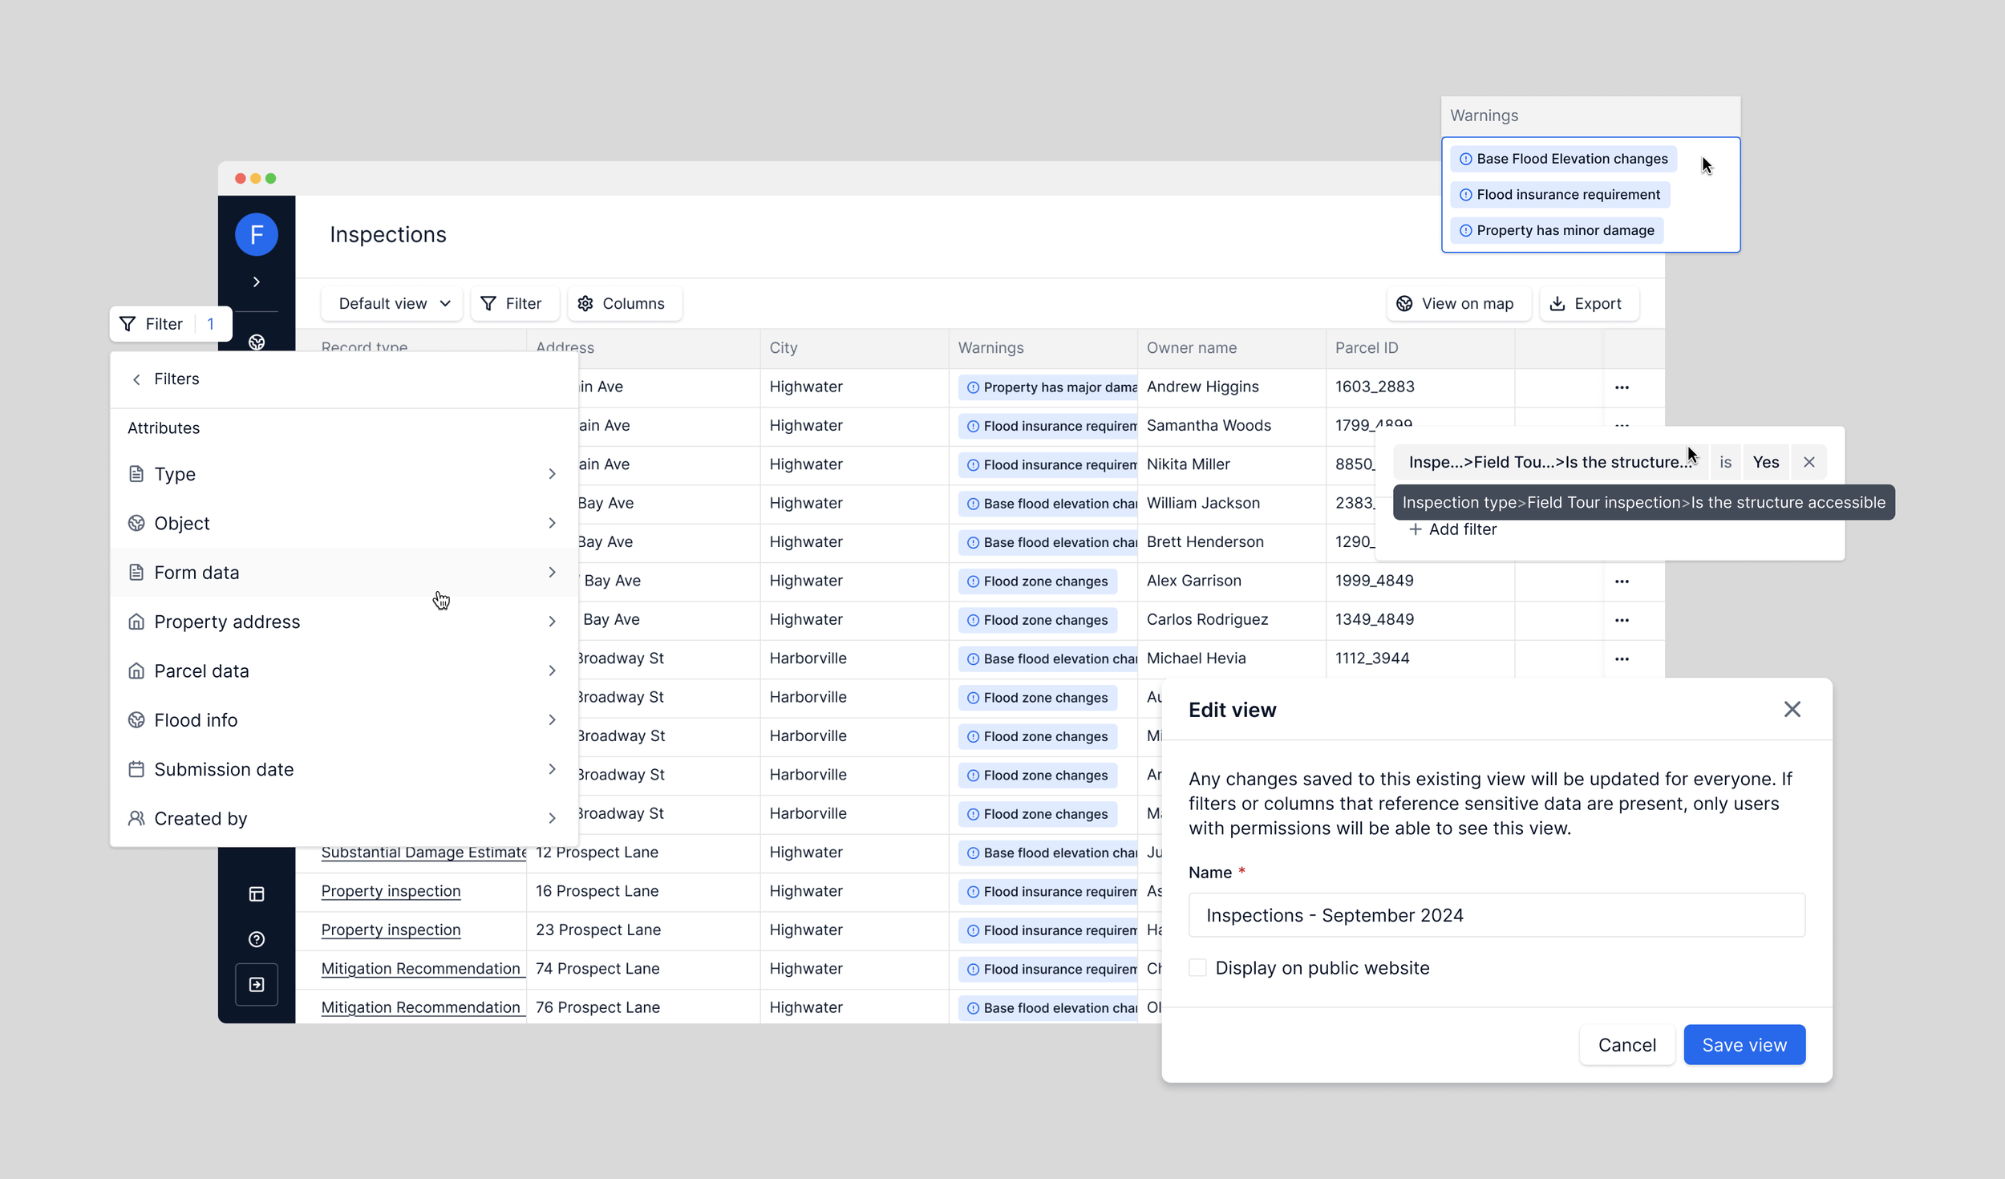Screen dimensions: 2005x1179
Task: Click the blue F avatar icon
Action: 256,234
